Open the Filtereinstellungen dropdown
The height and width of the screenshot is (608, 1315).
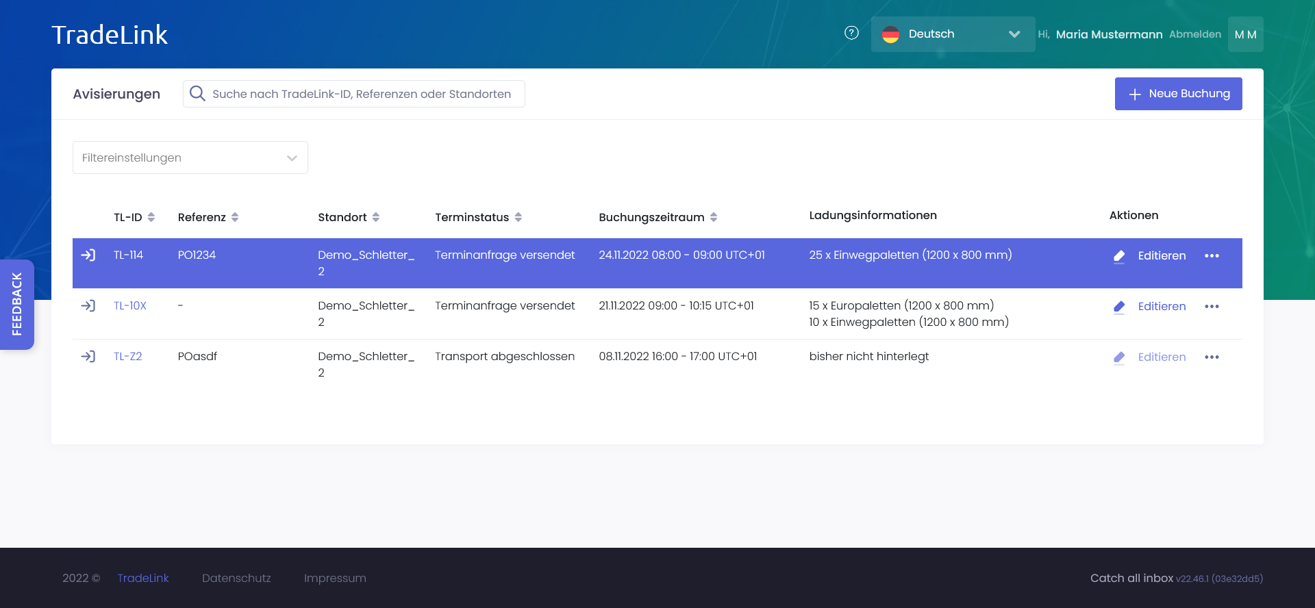[190, 157]
